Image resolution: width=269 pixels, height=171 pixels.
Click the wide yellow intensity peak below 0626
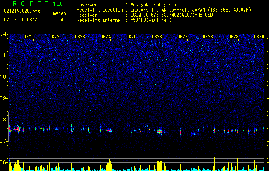click(160, 165)
